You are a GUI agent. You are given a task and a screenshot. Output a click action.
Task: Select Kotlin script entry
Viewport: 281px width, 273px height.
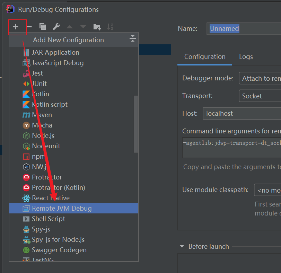coord(74,104)
